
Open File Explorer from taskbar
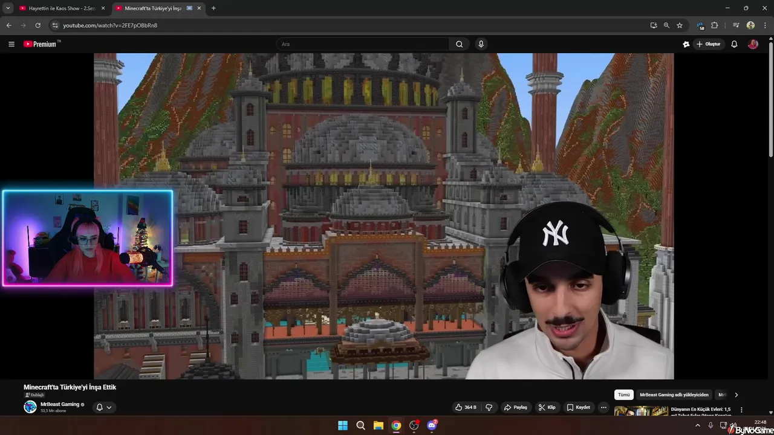[x=378, y=425]
